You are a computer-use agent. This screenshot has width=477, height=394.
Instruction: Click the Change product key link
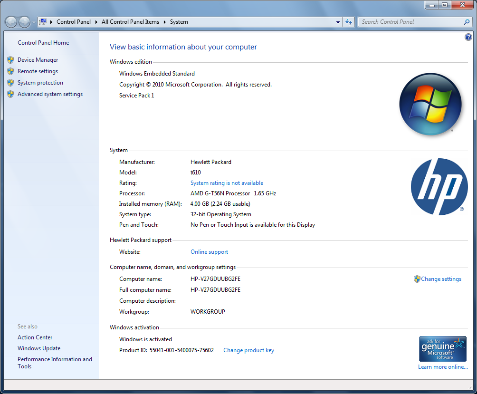tap(248, 350)
